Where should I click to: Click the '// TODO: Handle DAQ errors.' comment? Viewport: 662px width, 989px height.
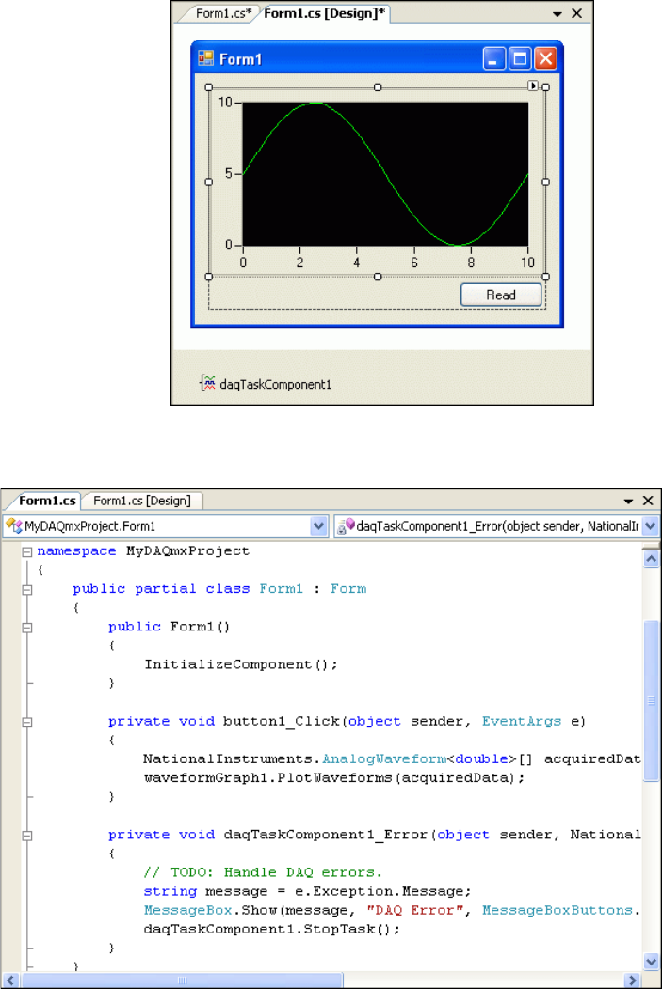tap(263, 872)
